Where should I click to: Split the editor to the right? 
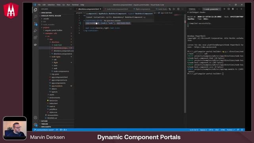[x=178, y=9]
